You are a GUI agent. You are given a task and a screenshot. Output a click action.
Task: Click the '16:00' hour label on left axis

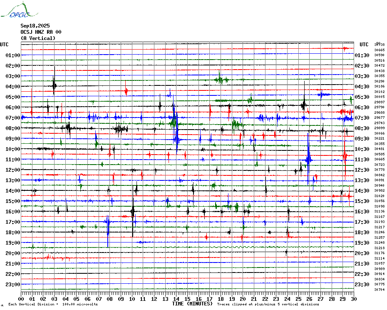click(x=13, y=211)
